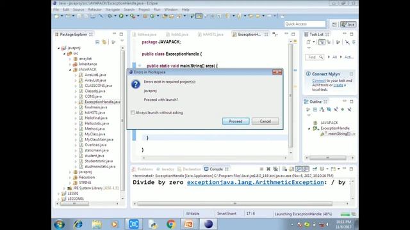Click Remove Launch X icon in Console
This screenshot has width=410, height=230.
[268, 169]
